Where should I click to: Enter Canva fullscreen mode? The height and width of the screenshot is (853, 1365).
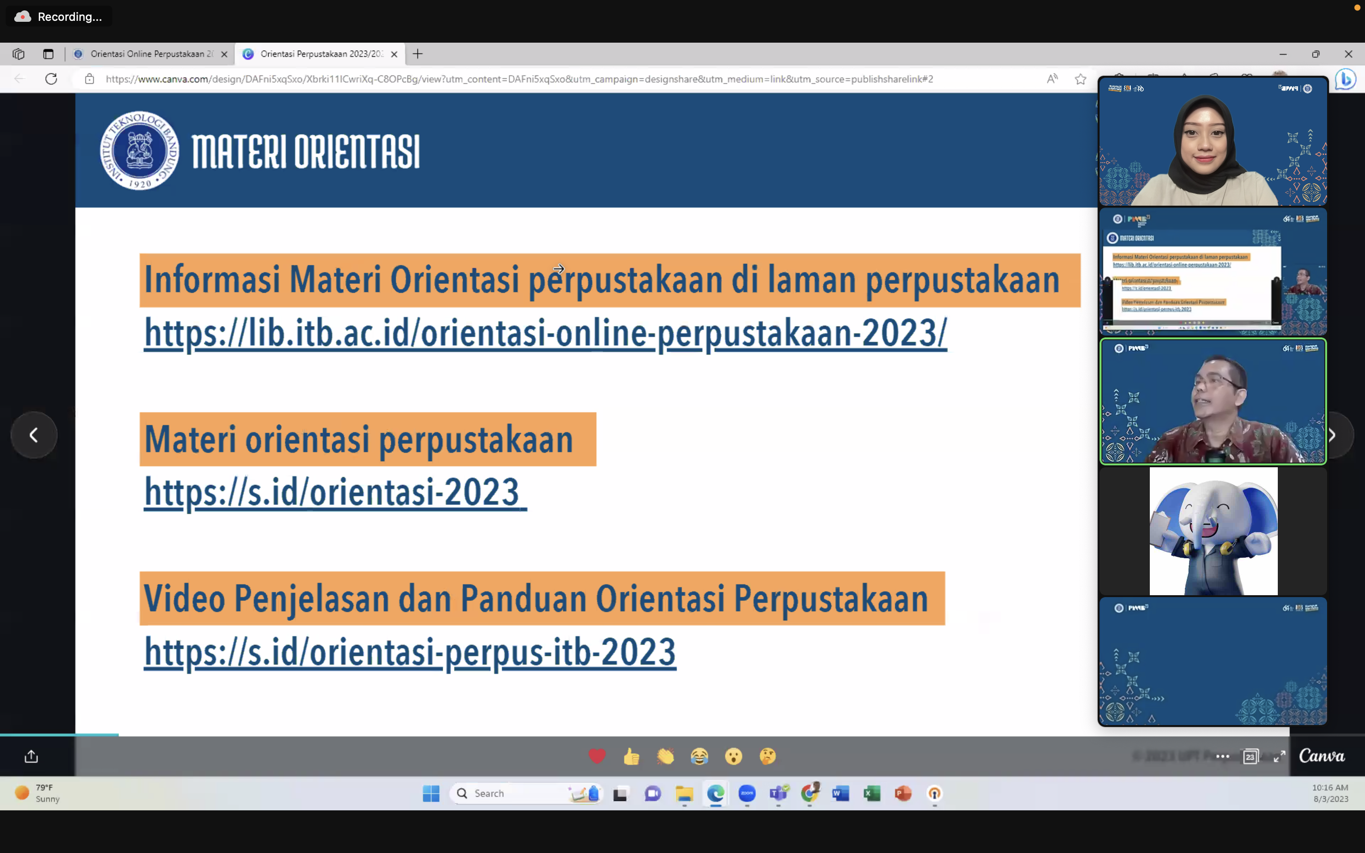1279,756
